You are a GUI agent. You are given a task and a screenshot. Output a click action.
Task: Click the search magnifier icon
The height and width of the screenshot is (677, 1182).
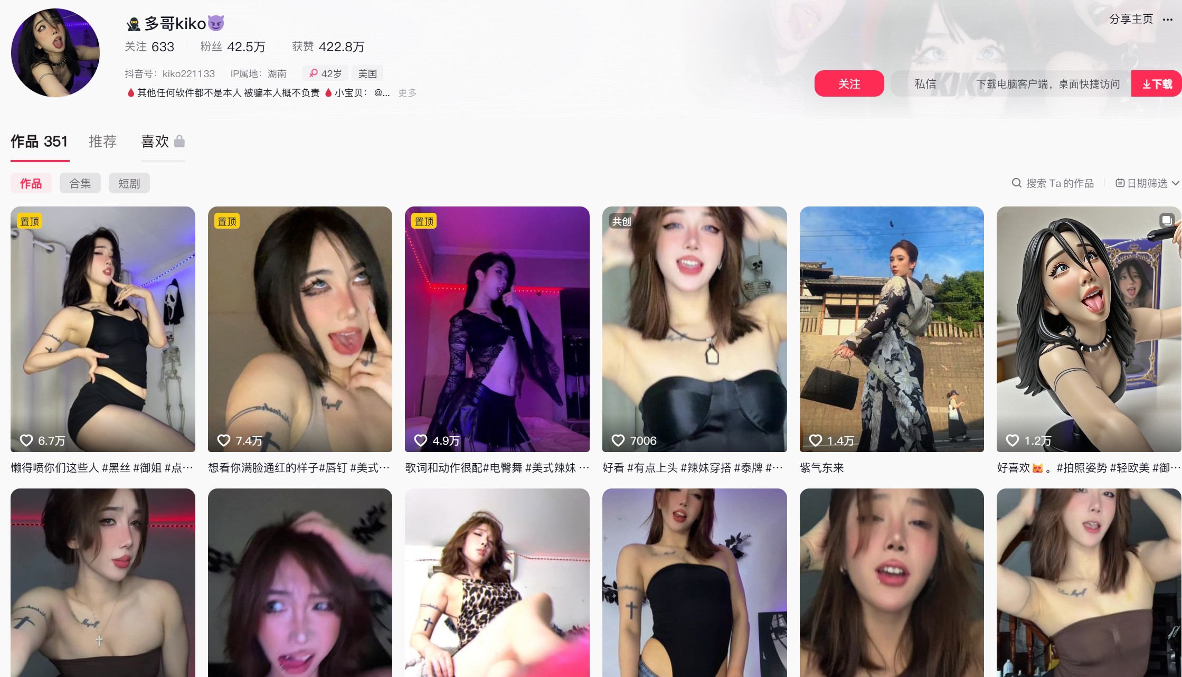click(1016, 183)
